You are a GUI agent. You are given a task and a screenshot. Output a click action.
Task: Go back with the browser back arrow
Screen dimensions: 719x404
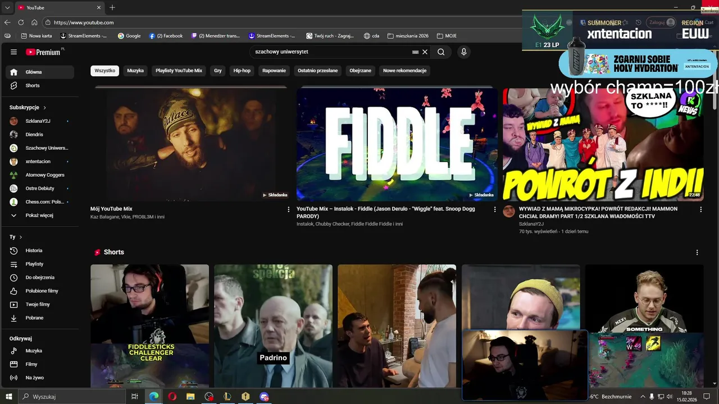7,22
